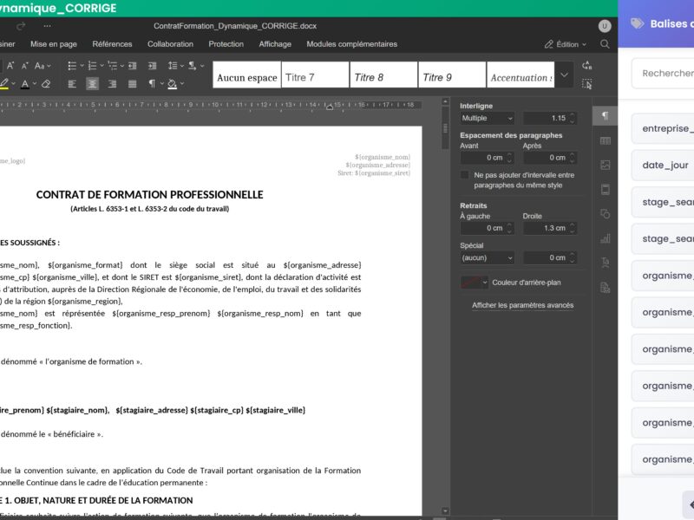Open the Collaboration tab
The image size is (694, 520).
170,43
